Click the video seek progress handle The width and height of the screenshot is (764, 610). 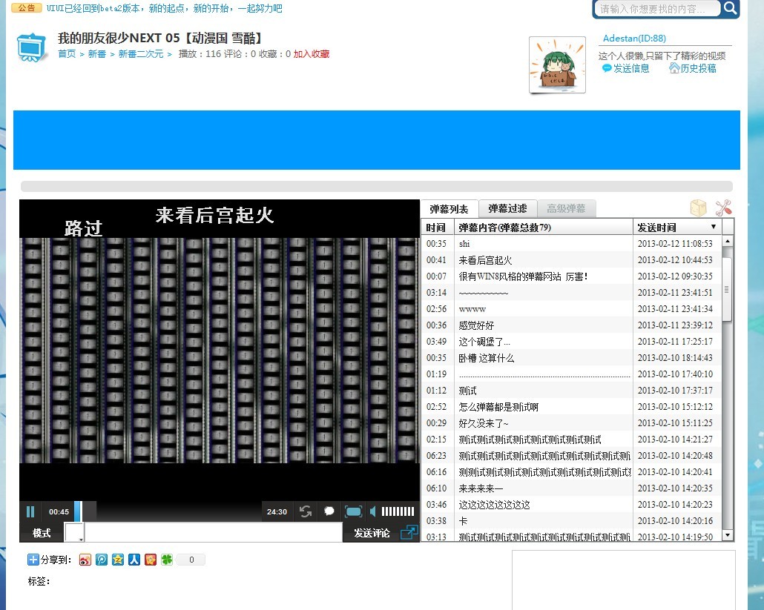[x=77, y=511]
